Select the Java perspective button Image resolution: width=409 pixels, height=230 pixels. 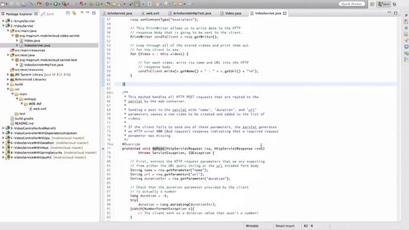tap(384, 4)
